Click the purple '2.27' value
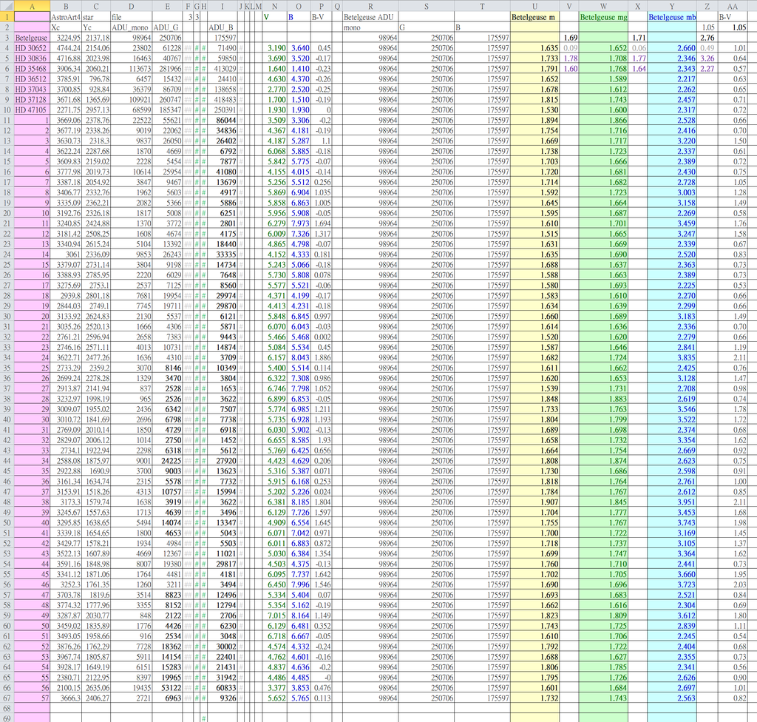Image resolution: width=757 pixels, height=722 pixels. (707, 69)
